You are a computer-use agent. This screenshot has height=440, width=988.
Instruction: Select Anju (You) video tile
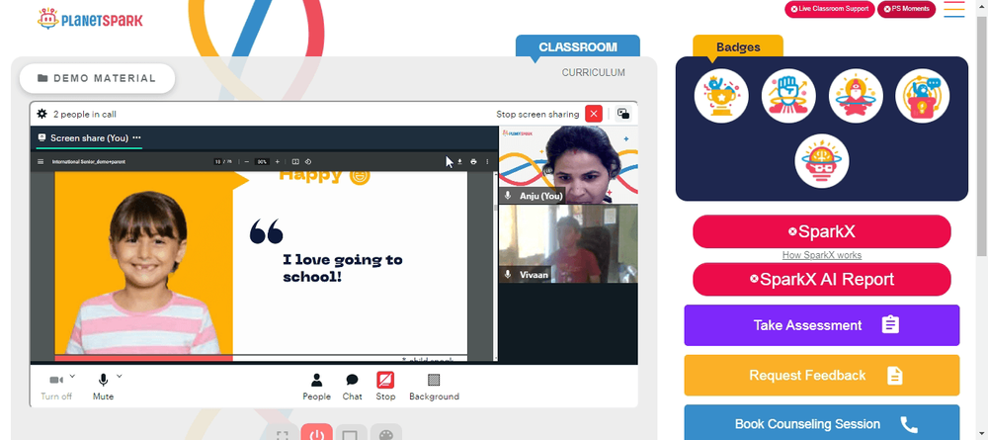click(x=568, y=164)
